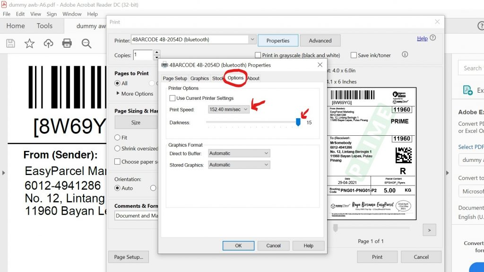Open the Printer selection dropdown
This screenshot has height=272, width=484.
(x=193, y=40)
